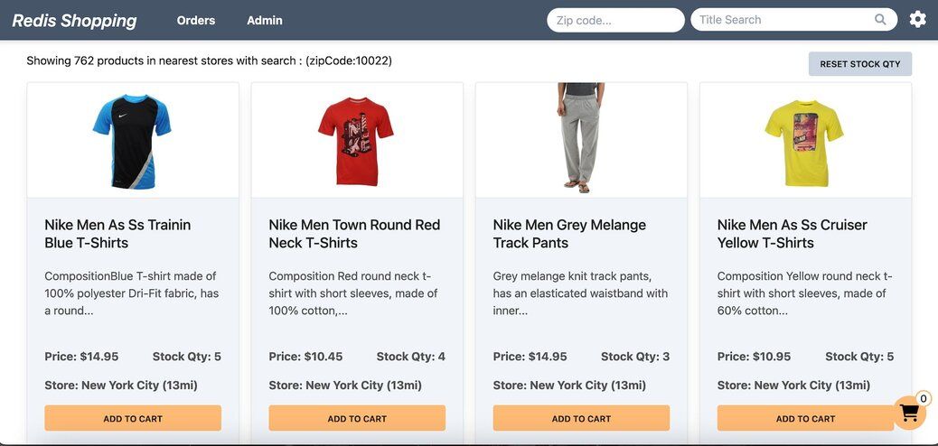Click the cart item count badge
938x446 pixels.
(x=923, y=398)
